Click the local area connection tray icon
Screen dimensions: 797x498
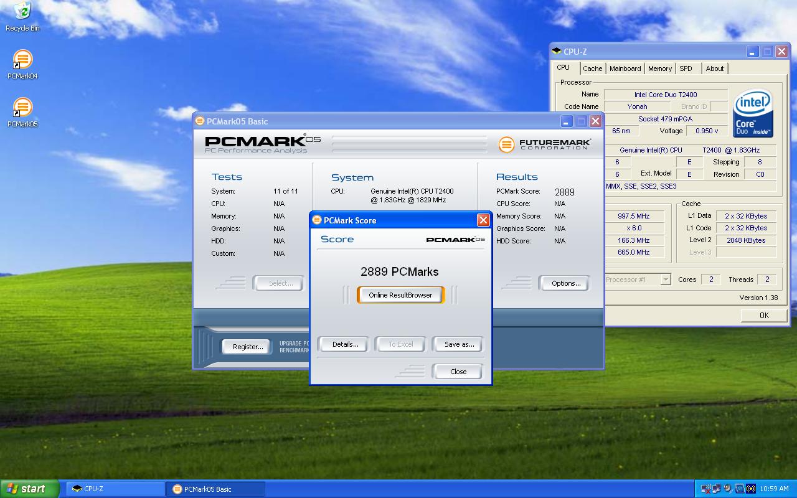[717, 489]
